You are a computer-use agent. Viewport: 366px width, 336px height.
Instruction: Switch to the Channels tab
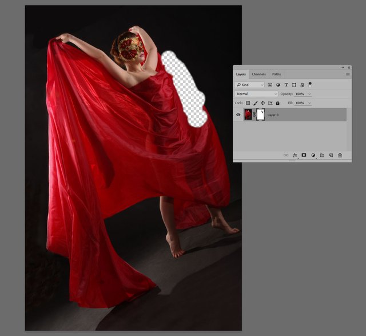coord(258,74)
